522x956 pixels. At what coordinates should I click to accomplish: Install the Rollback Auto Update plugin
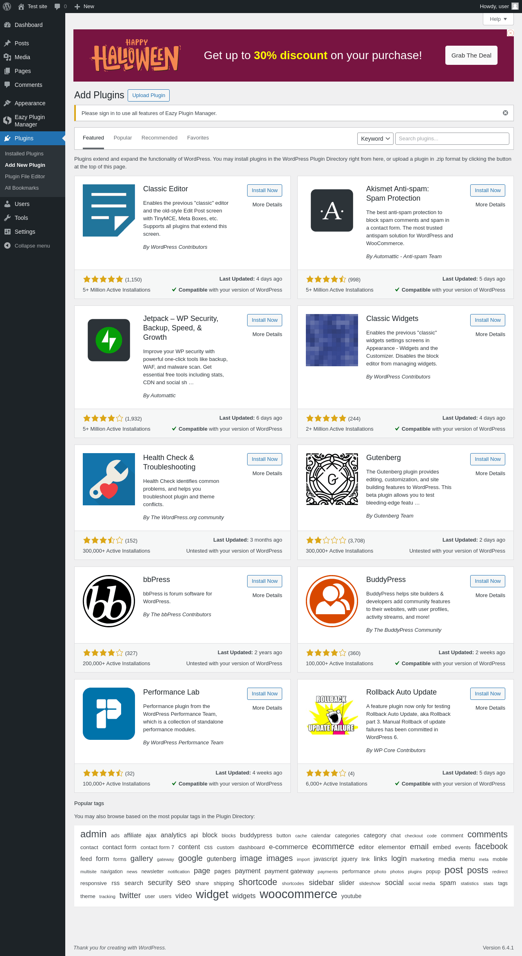tap(488, 694)
